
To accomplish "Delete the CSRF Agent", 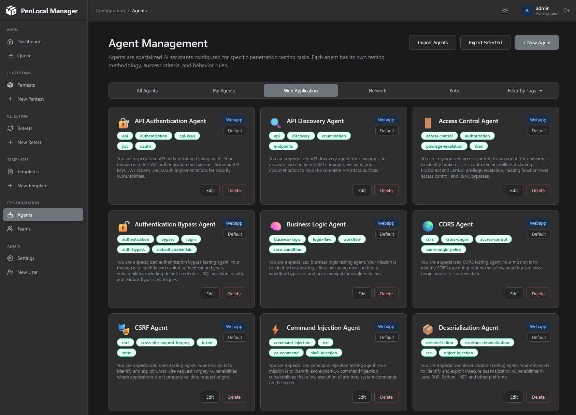I will (234, 397).
